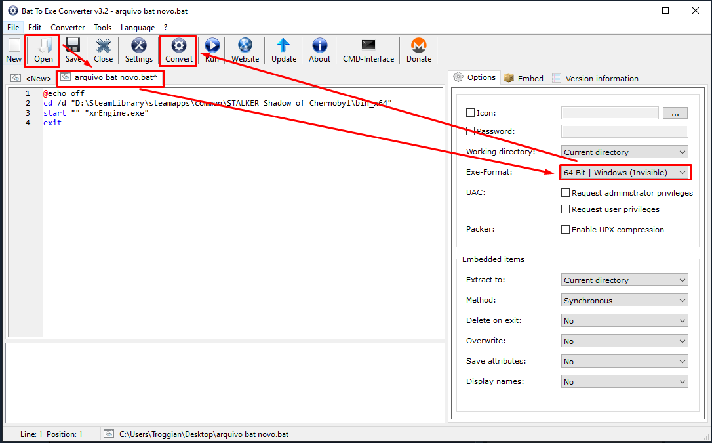Enable the Password checkbox

coord(471,131)
